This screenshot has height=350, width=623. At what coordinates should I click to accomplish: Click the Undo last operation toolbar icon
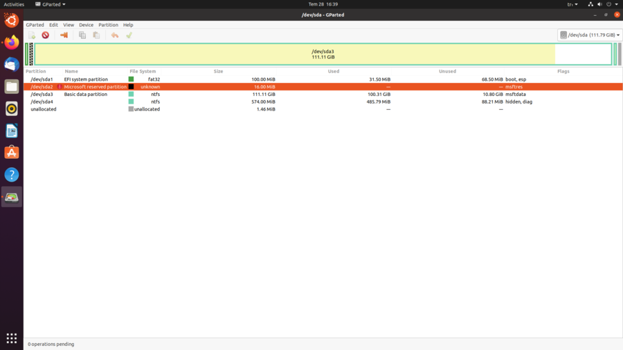click(115, 35)
